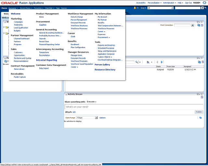Open Scheduled Processes under Tools
The image size is (208, 166).
pos(106,48)
